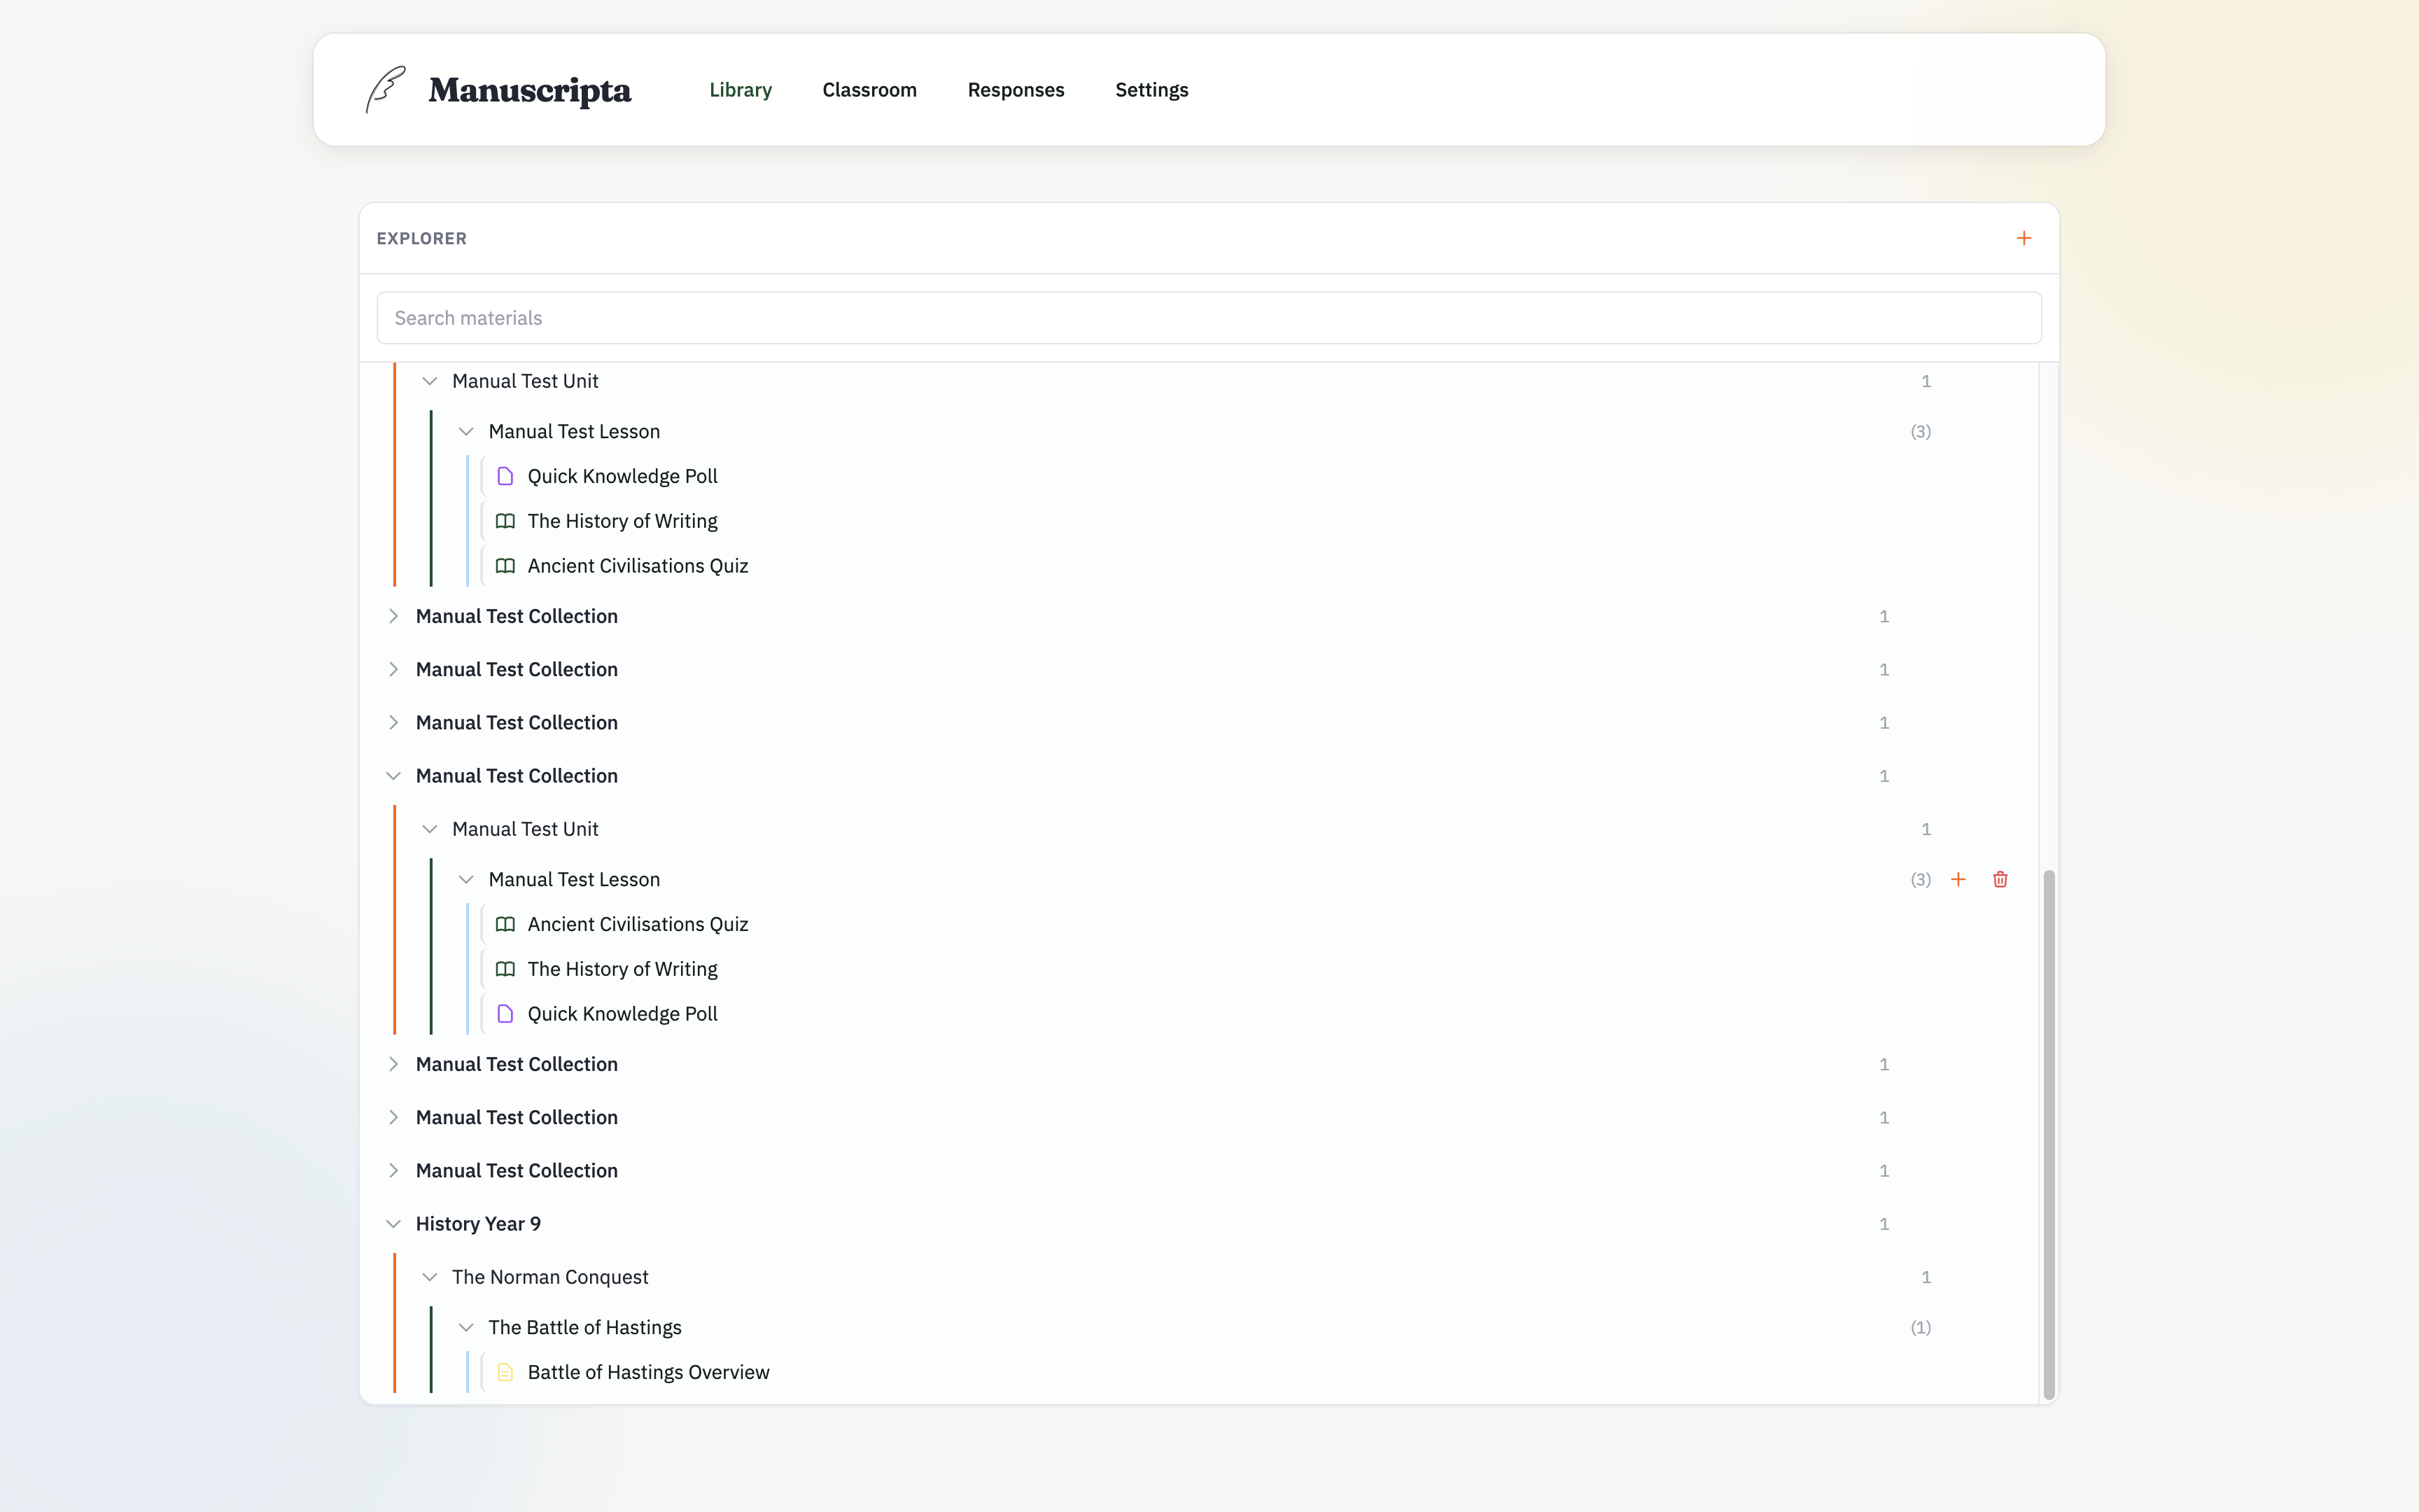Image resolution: width=2419 pixels, height=1512 pixels.
Task: Open the Responses tab
Action: tap(1016, 89)
